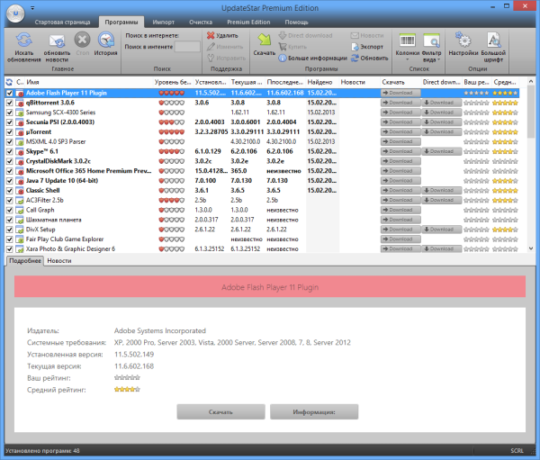Click the green Скачать arrow icon
Screen dimensions: 540x460
pos(264,40)
